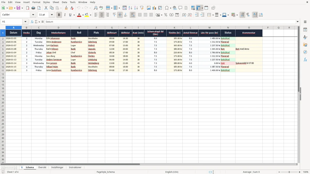
Task: Open the Data menu
Action: [x=64, y=2]
